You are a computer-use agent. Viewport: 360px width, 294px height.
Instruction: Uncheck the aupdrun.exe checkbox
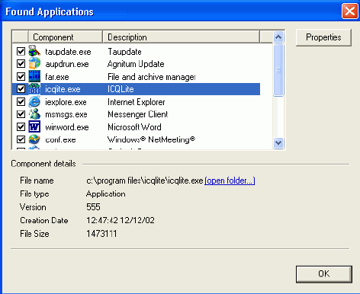click(x=21, y=64)
